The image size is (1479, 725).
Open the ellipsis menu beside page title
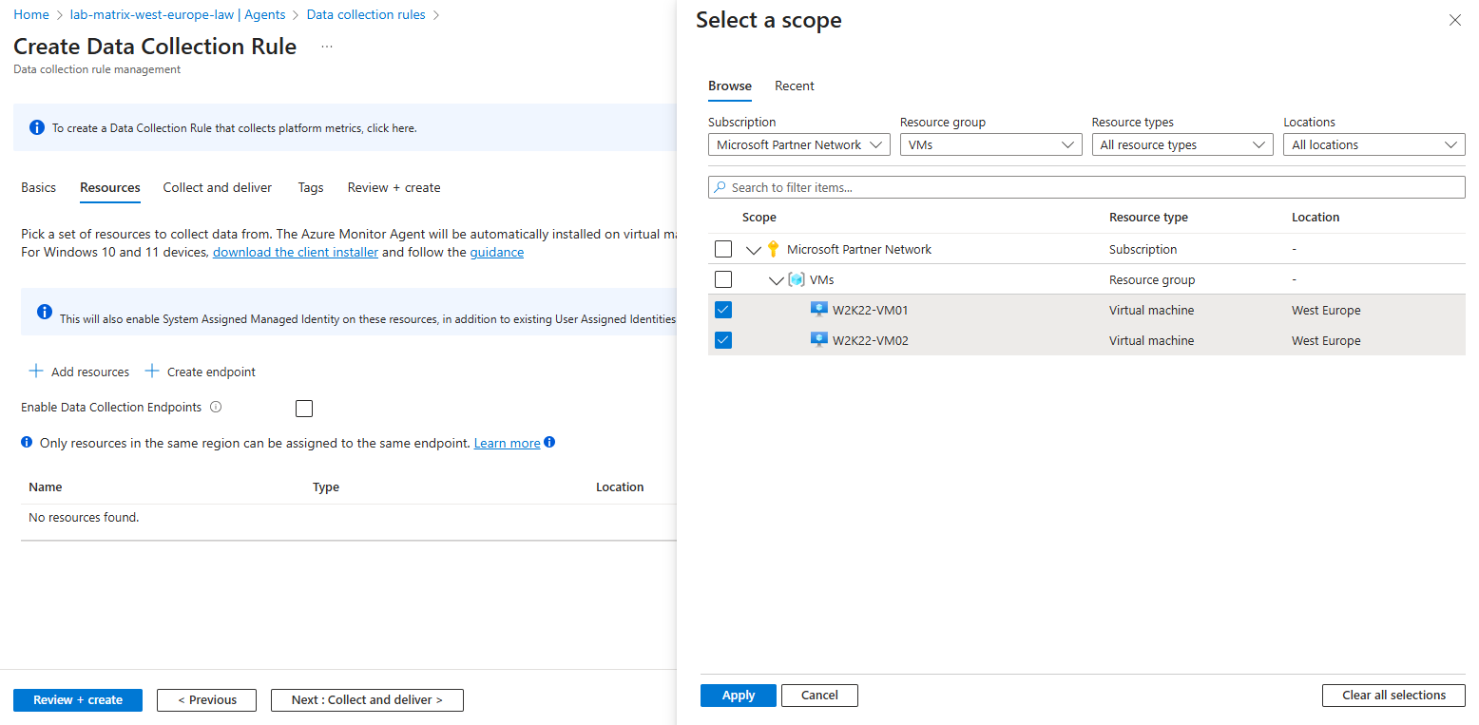(327, 47)
